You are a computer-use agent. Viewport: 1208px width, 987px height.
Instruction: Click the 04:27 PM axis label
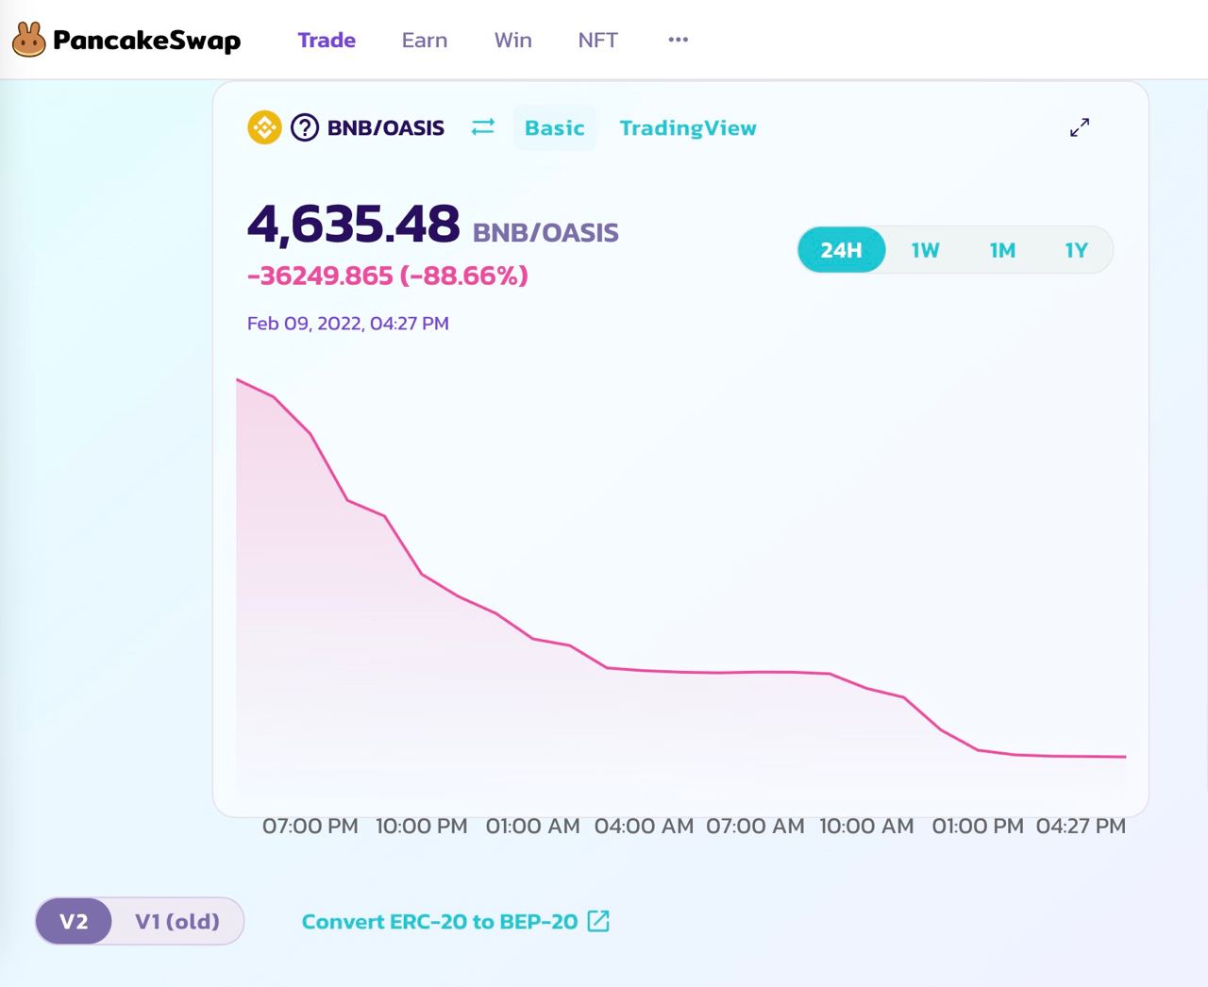pyautogui.click(x=1082, y=826)
